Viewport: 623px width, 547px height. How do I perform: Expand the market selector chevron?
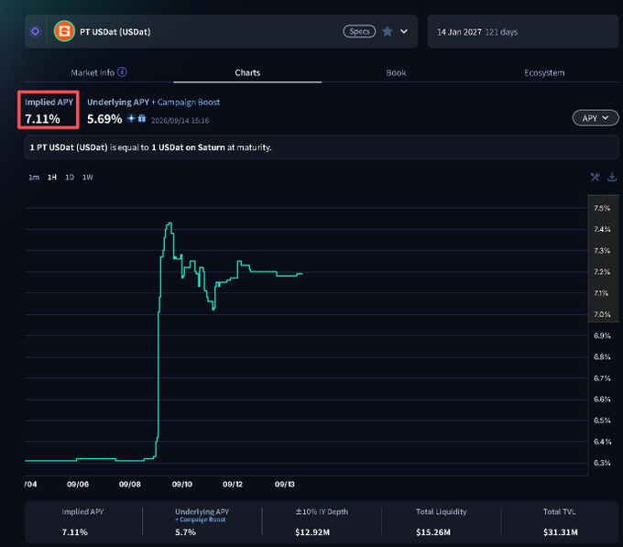click(404, 31)
